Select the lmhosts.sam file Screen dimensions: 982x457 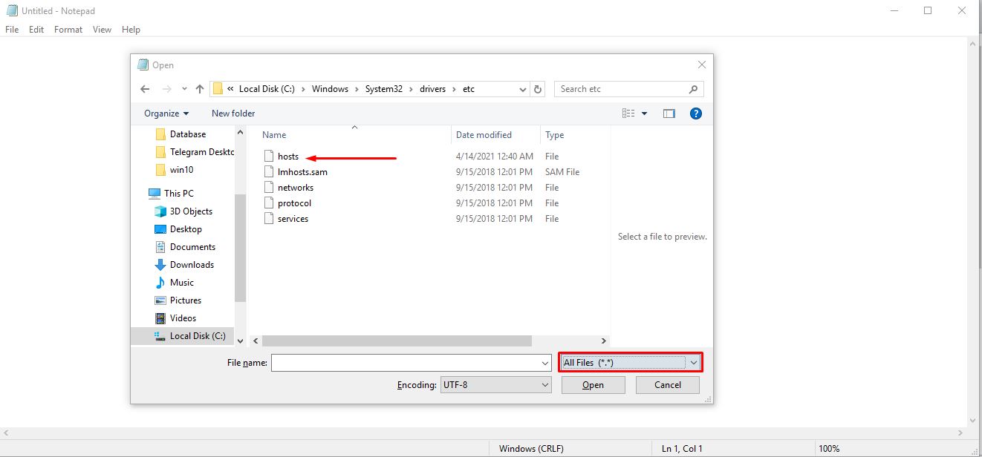(x=302, y=172)
